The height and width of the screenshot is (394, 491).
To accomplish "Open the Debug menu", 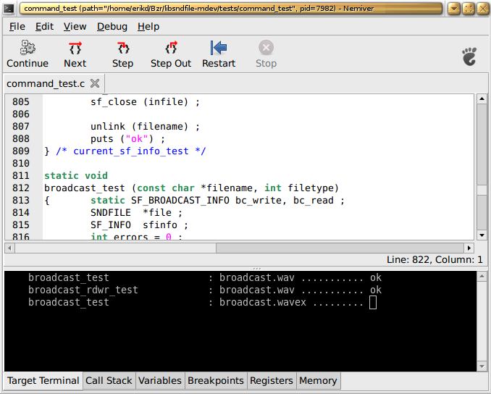I will click(112, 27).
